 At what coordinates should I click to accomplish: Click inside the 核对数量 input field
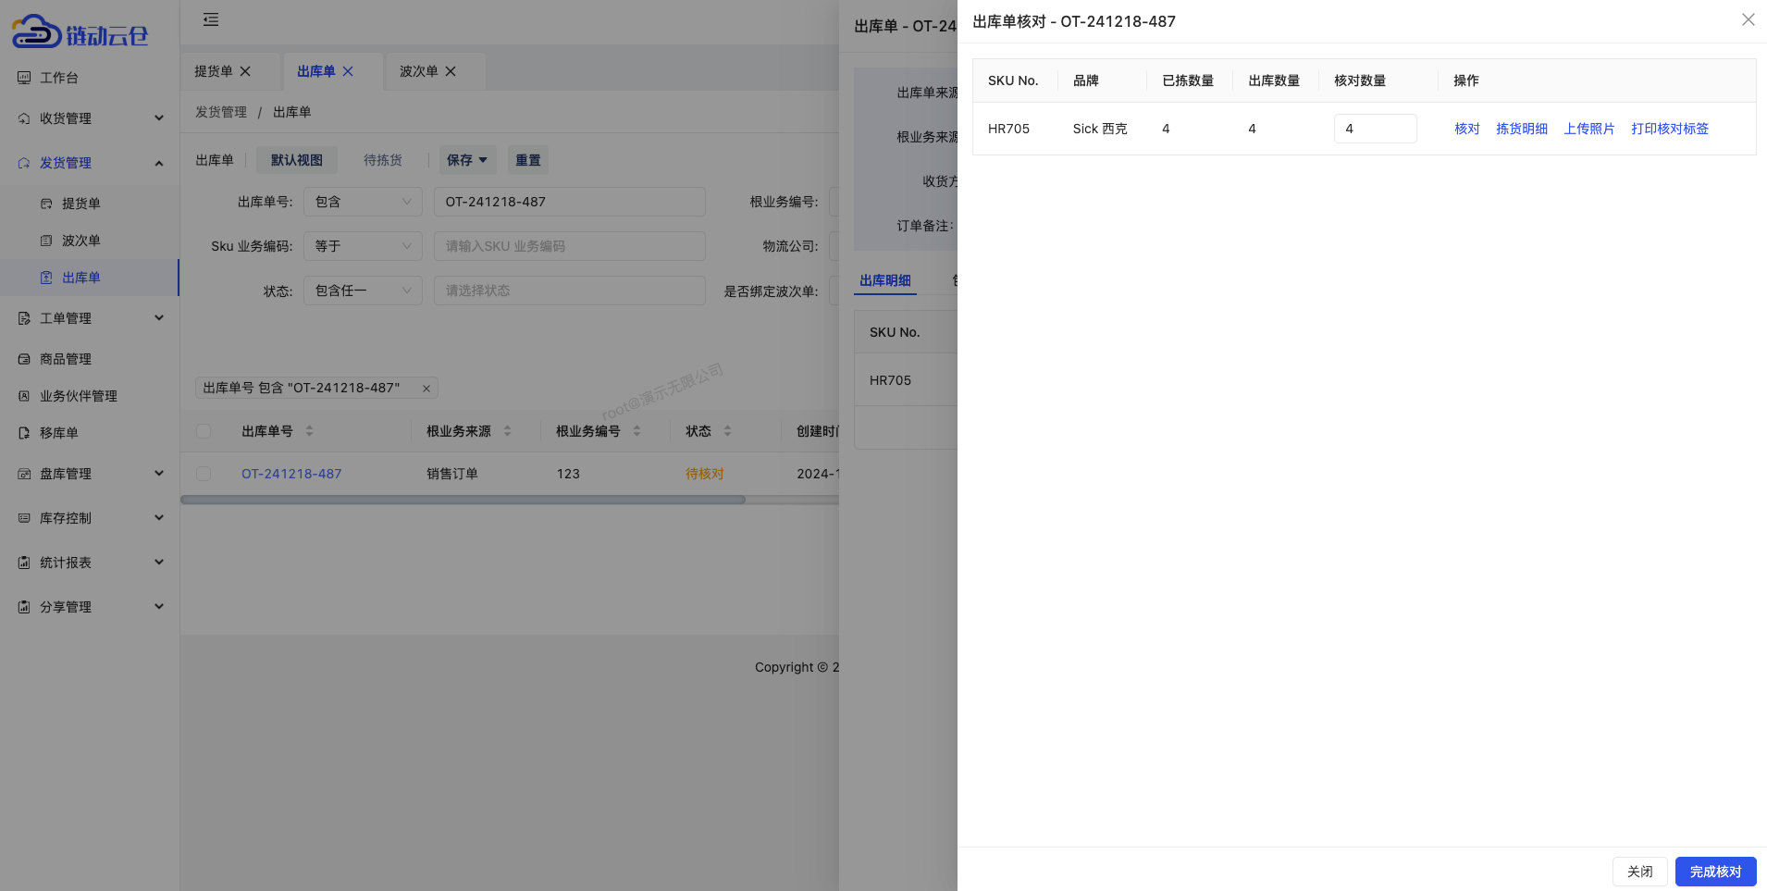[x=1375, y=128]
